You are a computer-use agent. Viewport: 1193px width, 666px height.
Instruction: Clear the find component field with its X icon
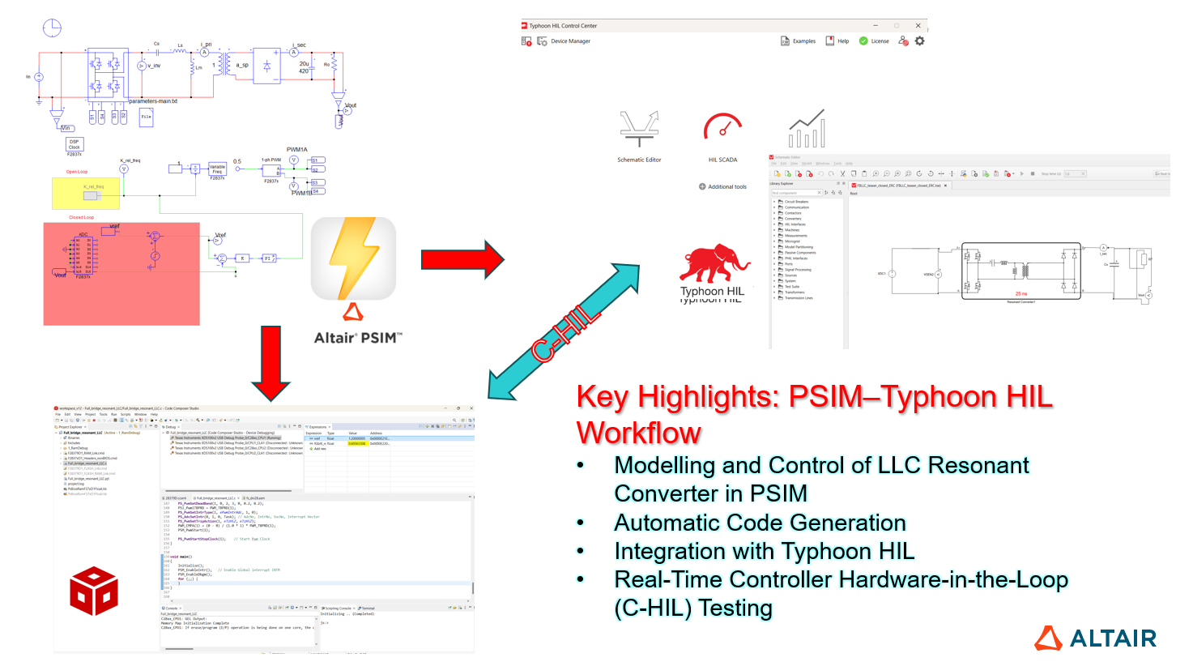pyautogui.click(x=819, y=193)
